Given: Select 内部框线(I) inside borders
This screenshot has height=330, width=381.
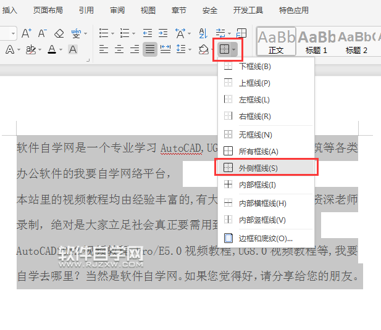Looking at the screenshot, I should (x=266, y=184).
